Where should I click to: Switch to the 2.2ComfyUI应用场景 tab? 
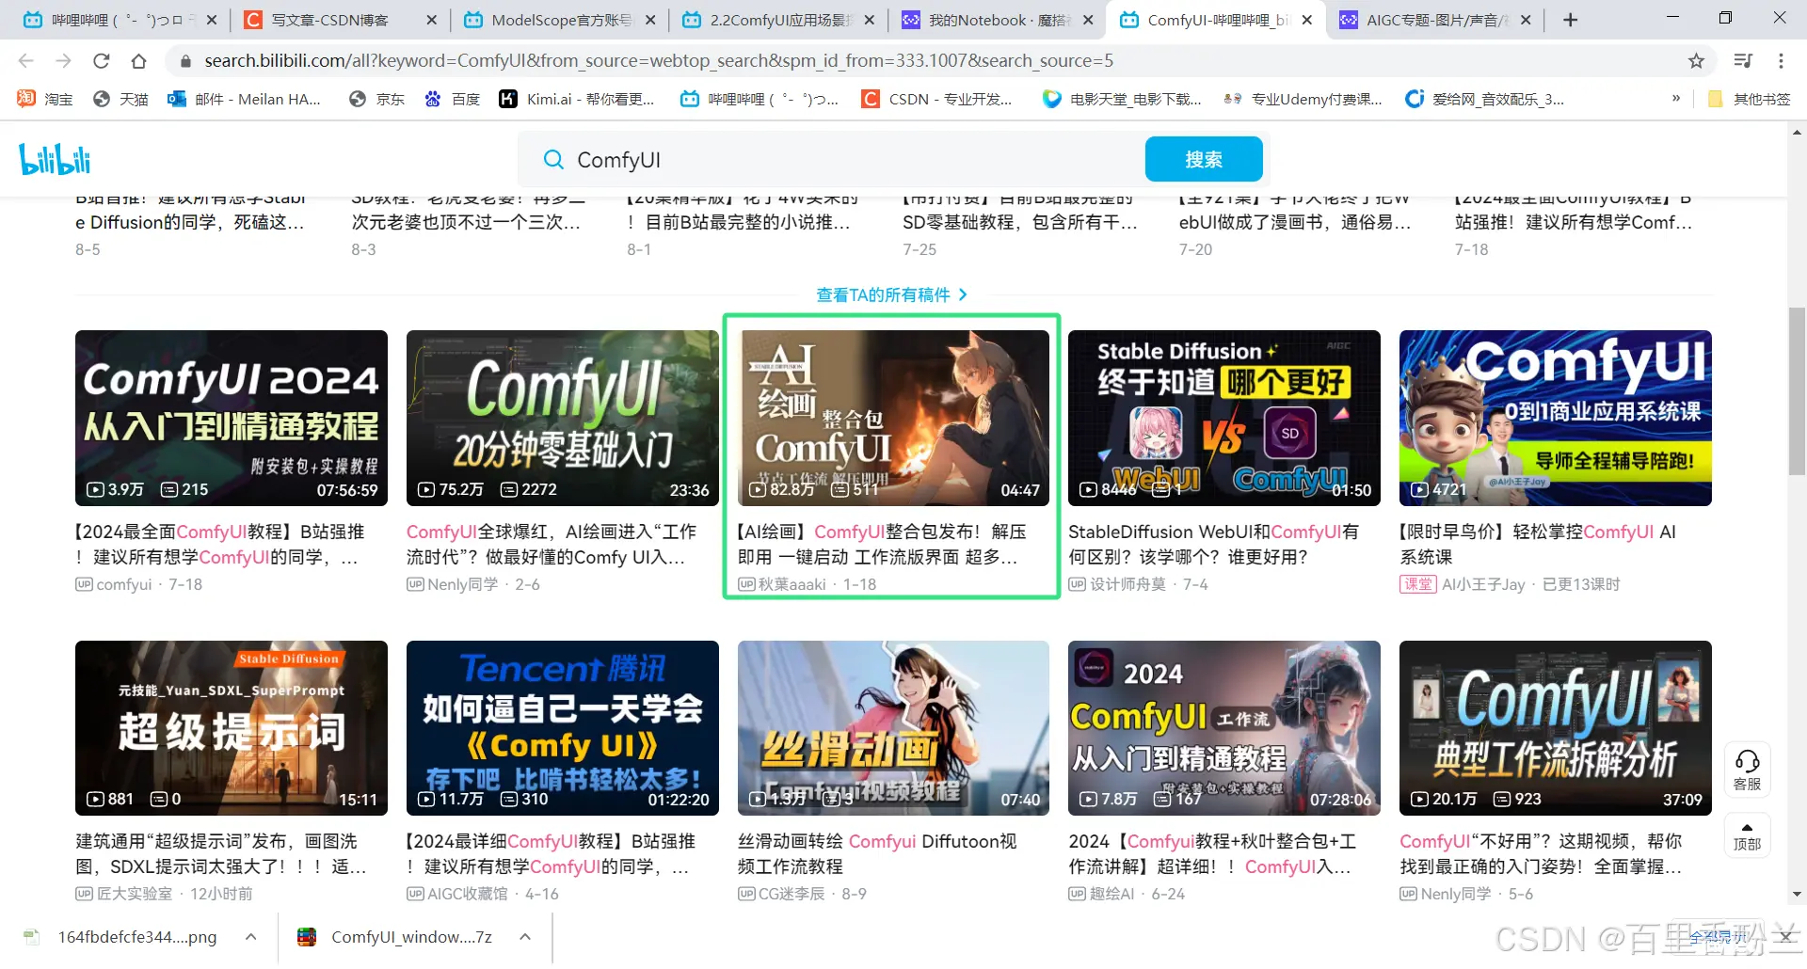(x=779, y=20)
